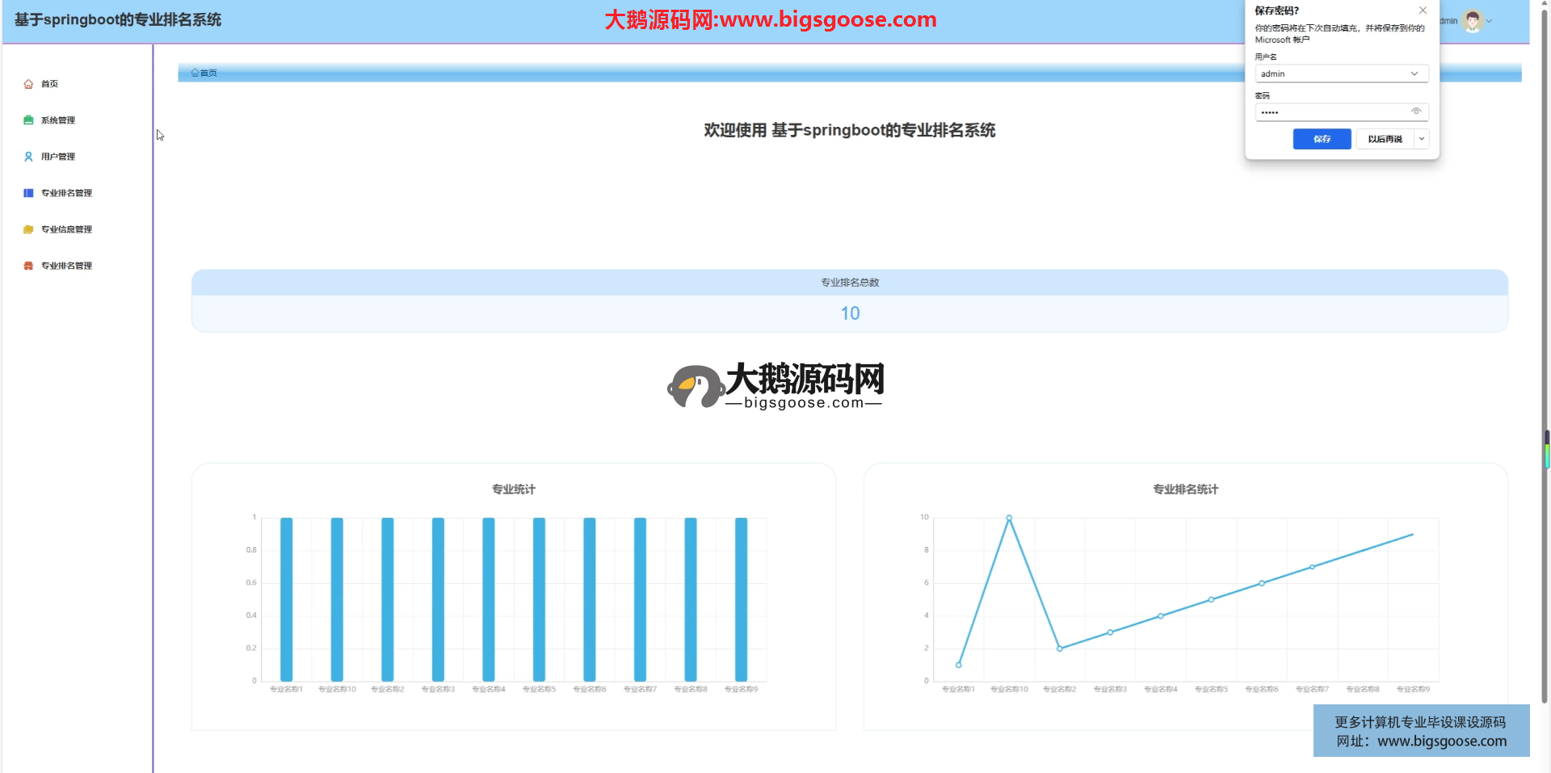The image size is (1551, 773).
Task: Click inside the 密码 password field
Action: pos(1333,112)
